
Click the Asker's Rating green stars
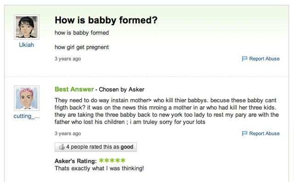(x=112, y=160)
